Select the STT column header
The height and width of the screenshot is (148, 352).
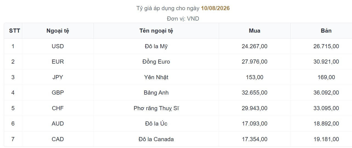(x=15, y=31)
